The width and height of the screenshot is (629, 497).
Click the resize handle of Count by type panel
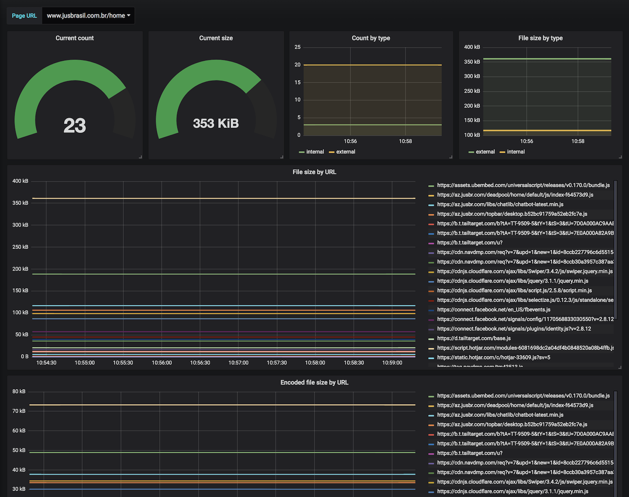[451, 157]
